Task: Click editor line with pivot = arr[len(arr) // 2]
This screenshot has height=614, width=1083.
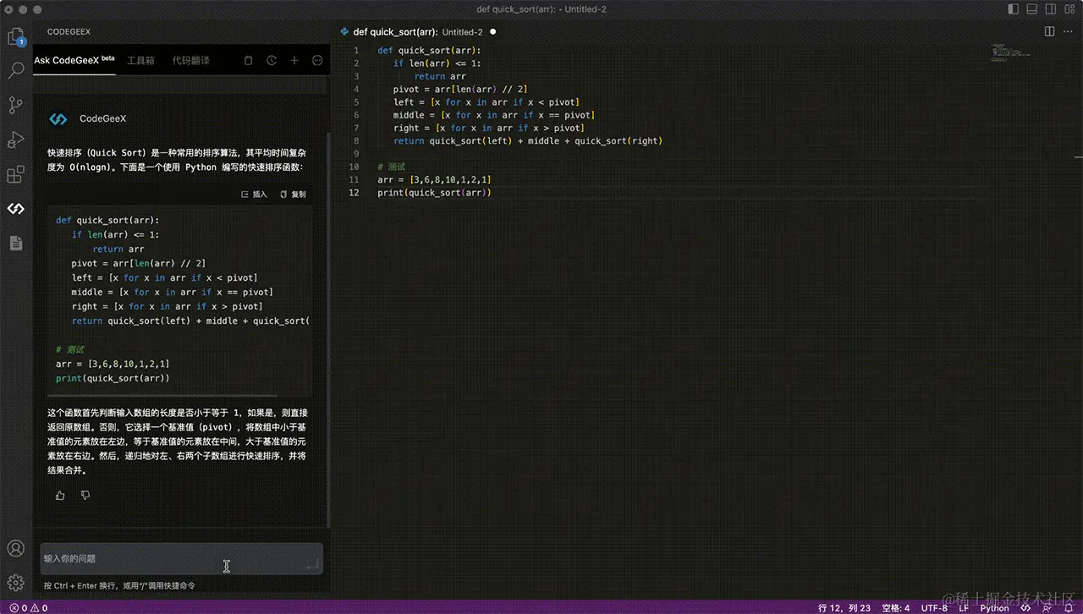Action: (x=460, y=90)
